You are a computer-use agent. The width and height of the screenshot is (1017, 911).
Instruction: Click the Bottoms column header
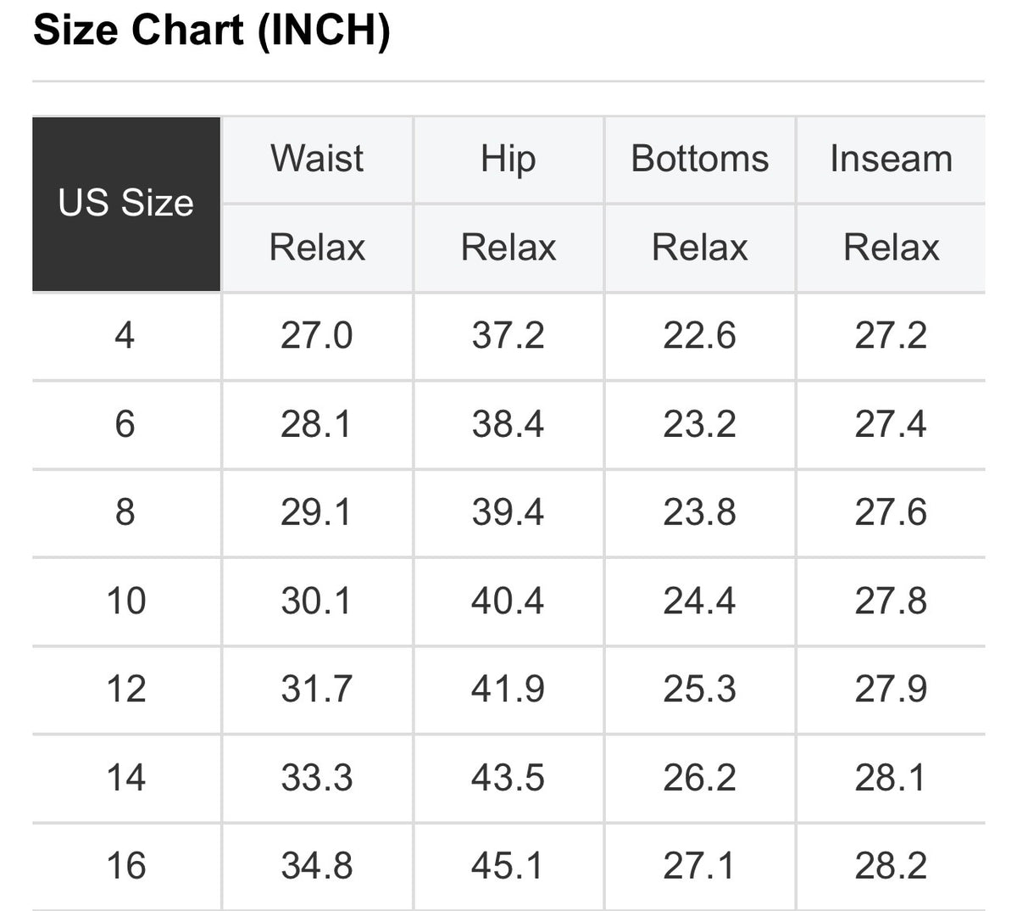pos(700,159)
